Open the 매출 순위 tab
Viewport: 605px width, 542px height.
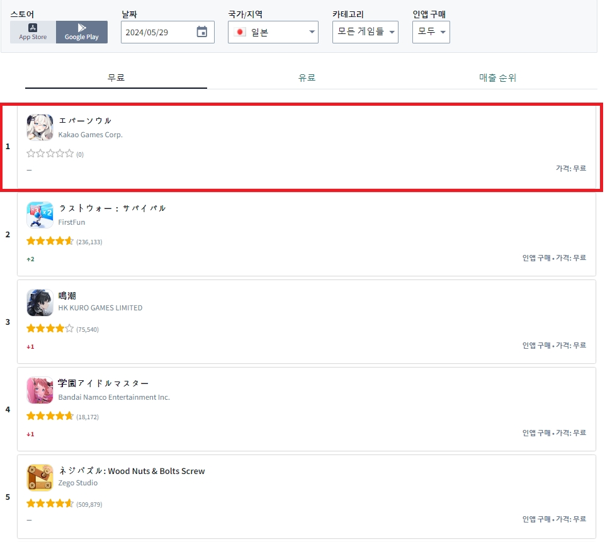pos(498,77)
